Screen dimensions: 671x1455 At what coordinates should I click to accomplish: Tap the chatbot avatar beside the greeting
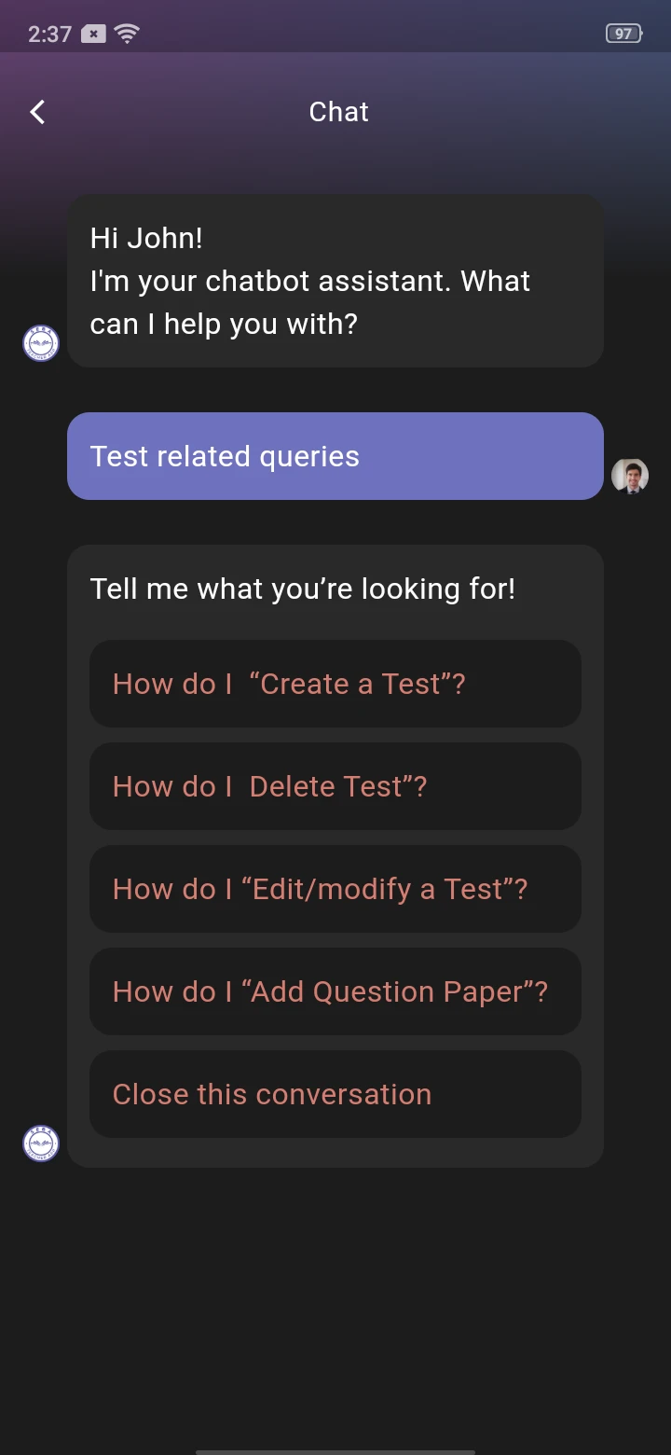(x=41, y=343)
